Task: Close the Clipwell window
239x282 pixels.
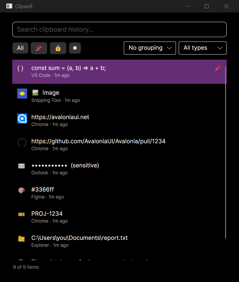Action: click(x=226, y=6)
